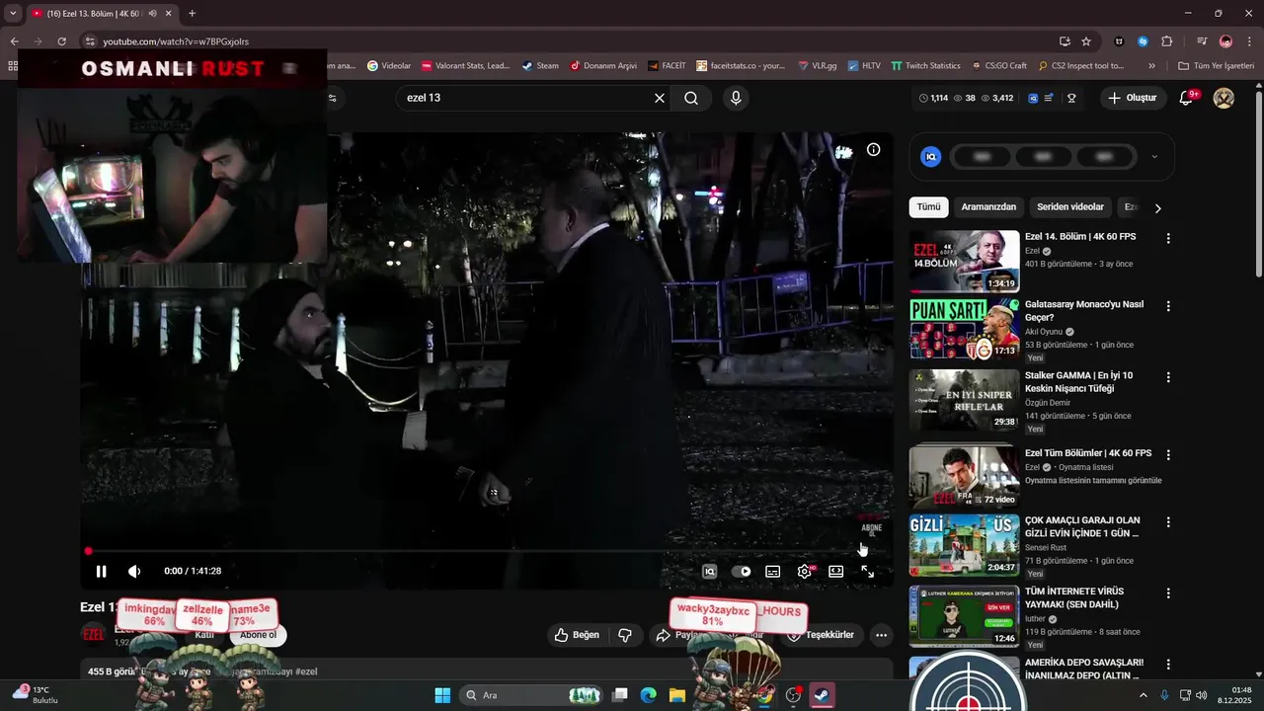Select the Tümü filter chip

(928, 207)
